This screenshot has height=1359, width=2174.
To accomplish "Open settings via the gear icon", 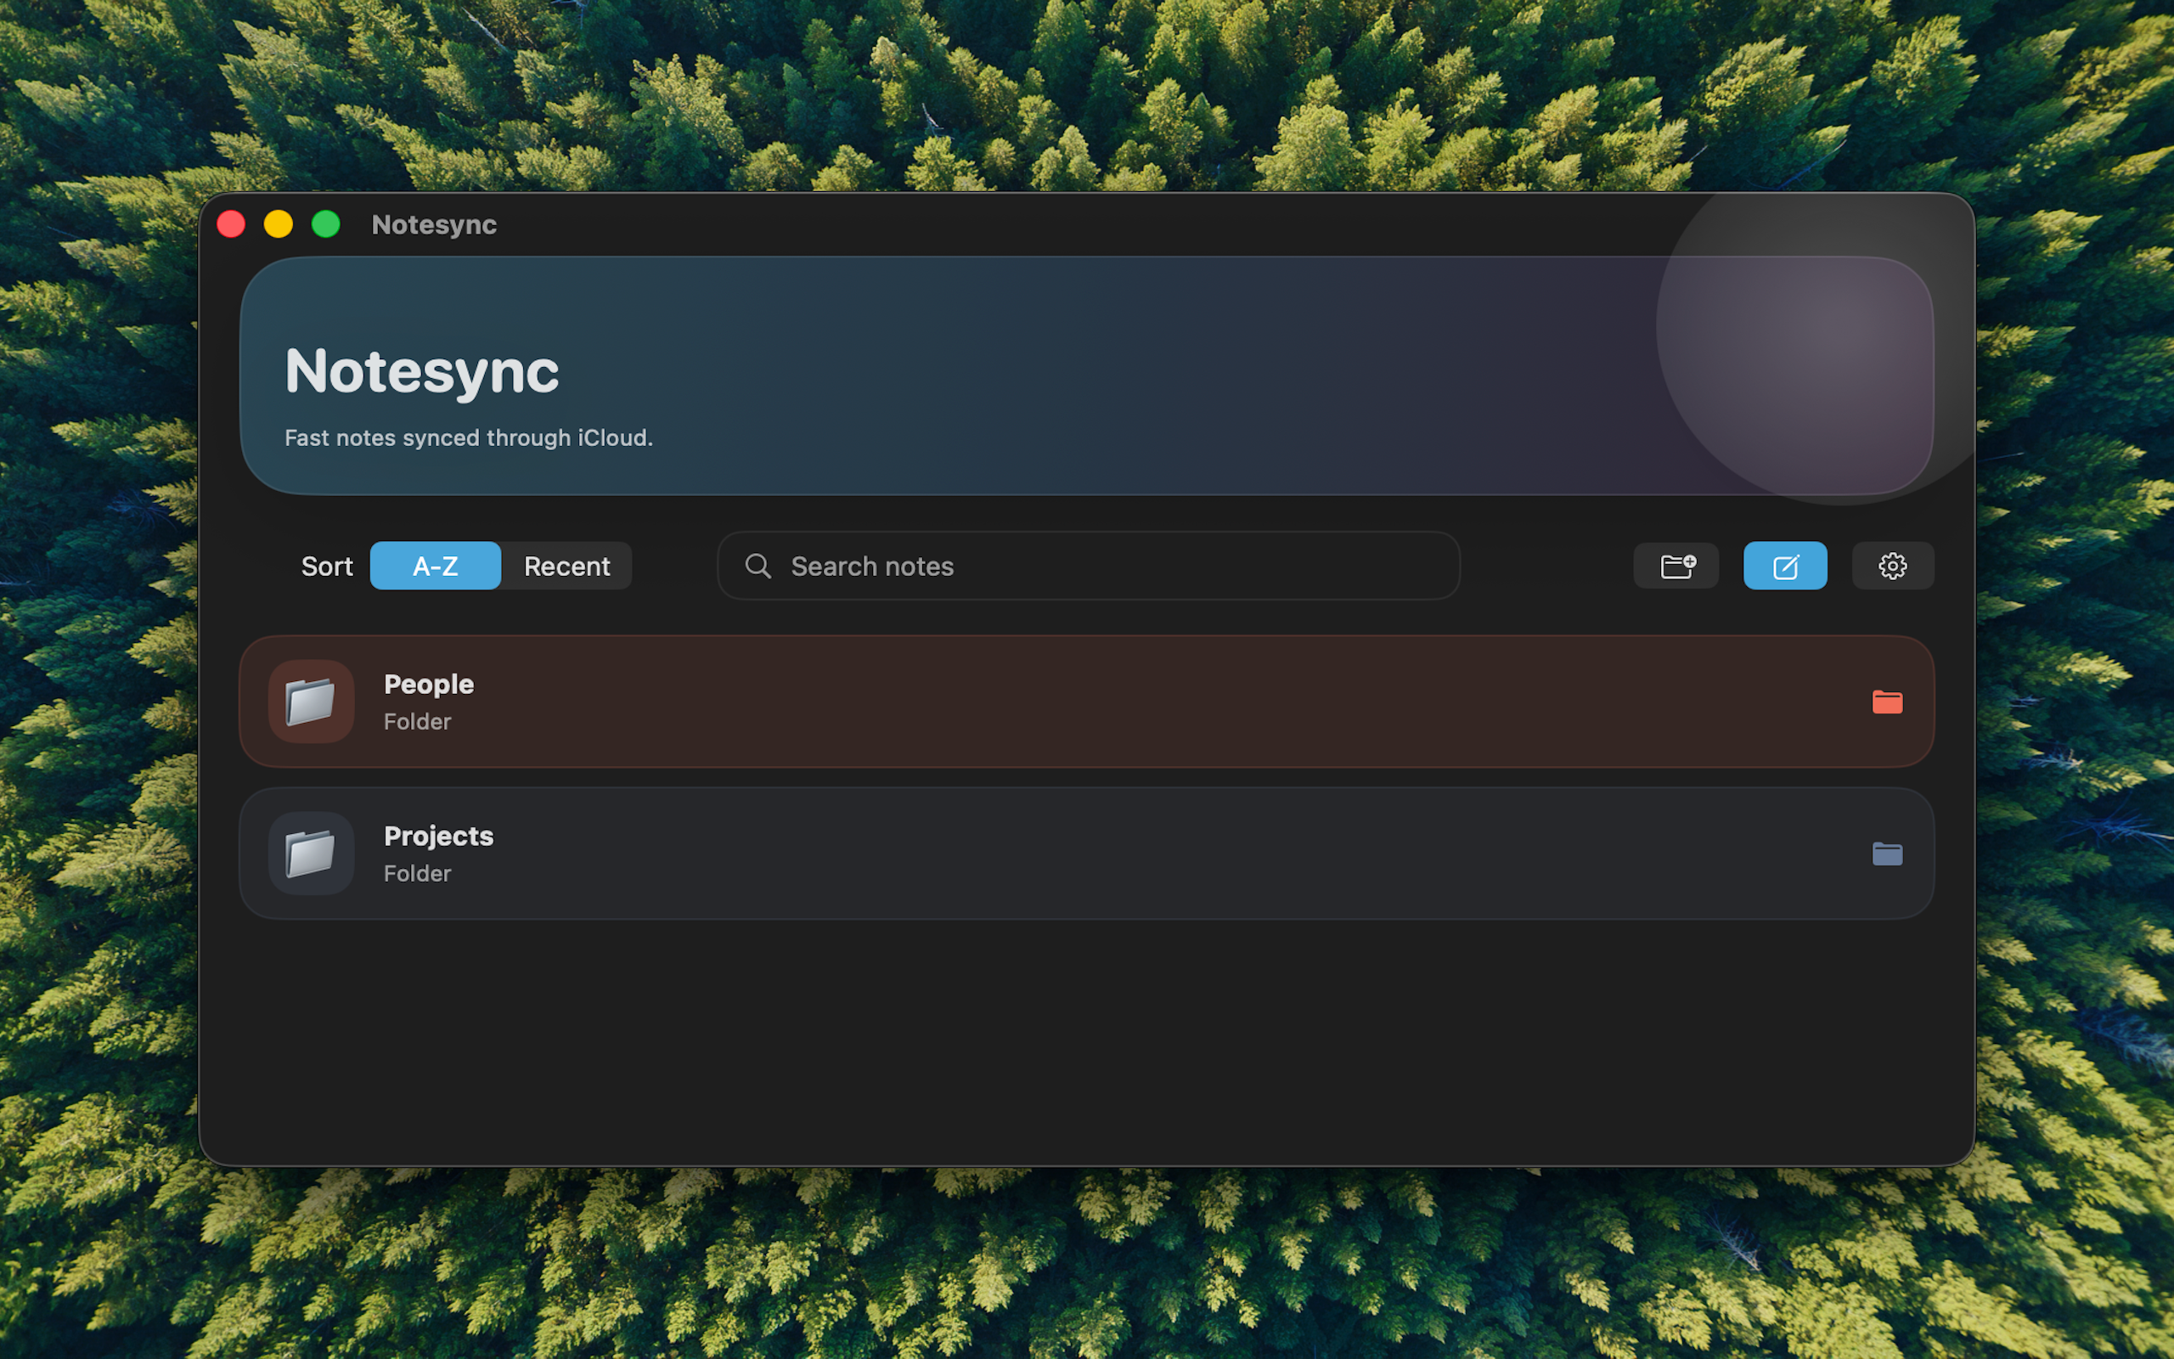I will (x=1893, y=566).
